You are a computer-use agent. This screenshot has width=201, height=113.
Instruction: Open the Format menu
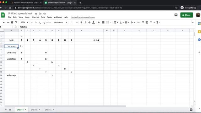point(35,17)
